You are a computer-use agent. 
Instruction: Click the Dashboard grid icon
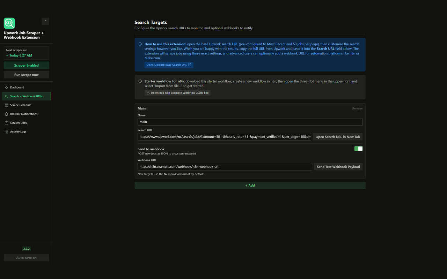tap(7, 87)
